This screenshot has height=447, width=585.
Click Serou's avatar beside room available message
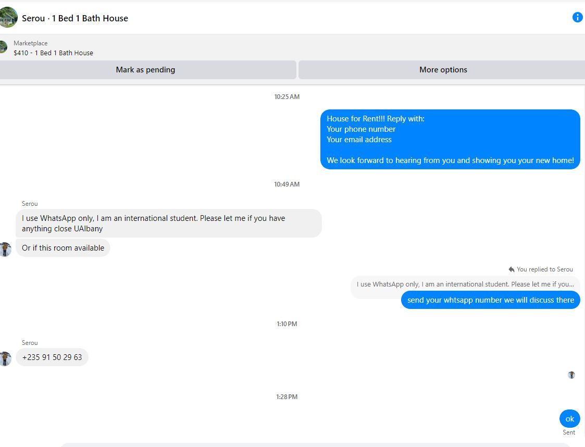tap(5, 249)
